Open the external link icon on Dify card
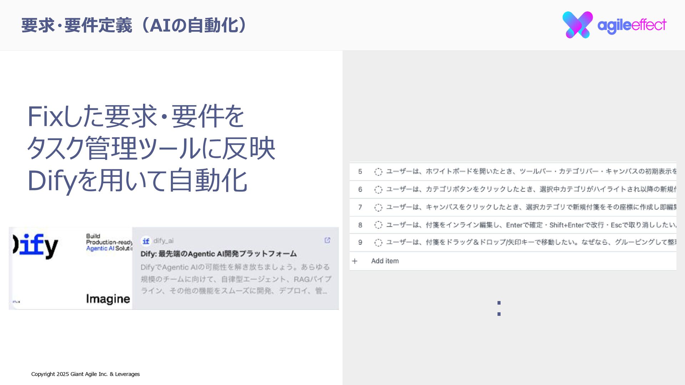The image size is (685, 385). click(x=327, y=240)
